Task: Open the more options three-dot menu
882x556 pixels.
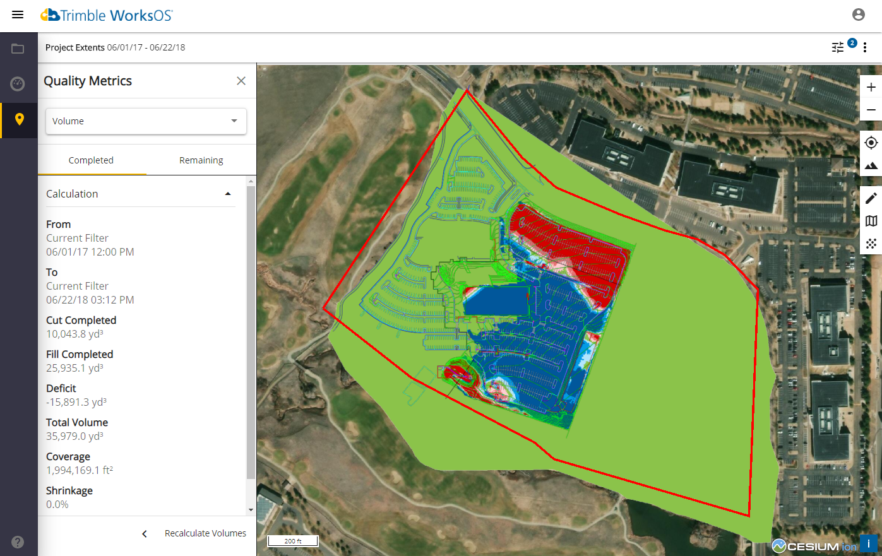Action: 865,47
